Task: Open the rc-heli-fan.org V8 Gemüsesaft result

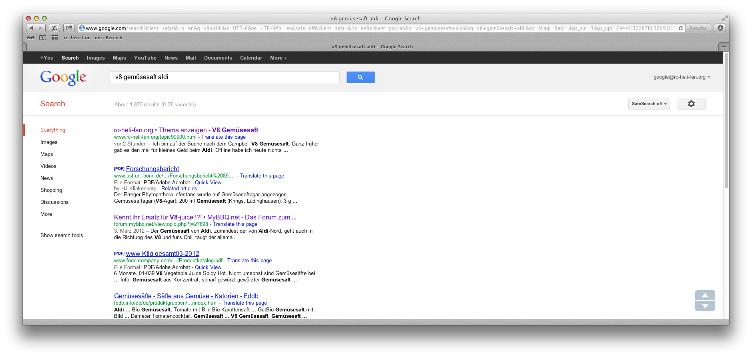Action: click(x=186, y=130)
